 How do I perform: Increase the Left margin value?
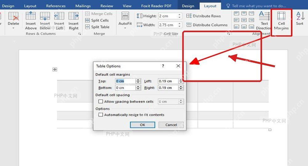[181, 80]
